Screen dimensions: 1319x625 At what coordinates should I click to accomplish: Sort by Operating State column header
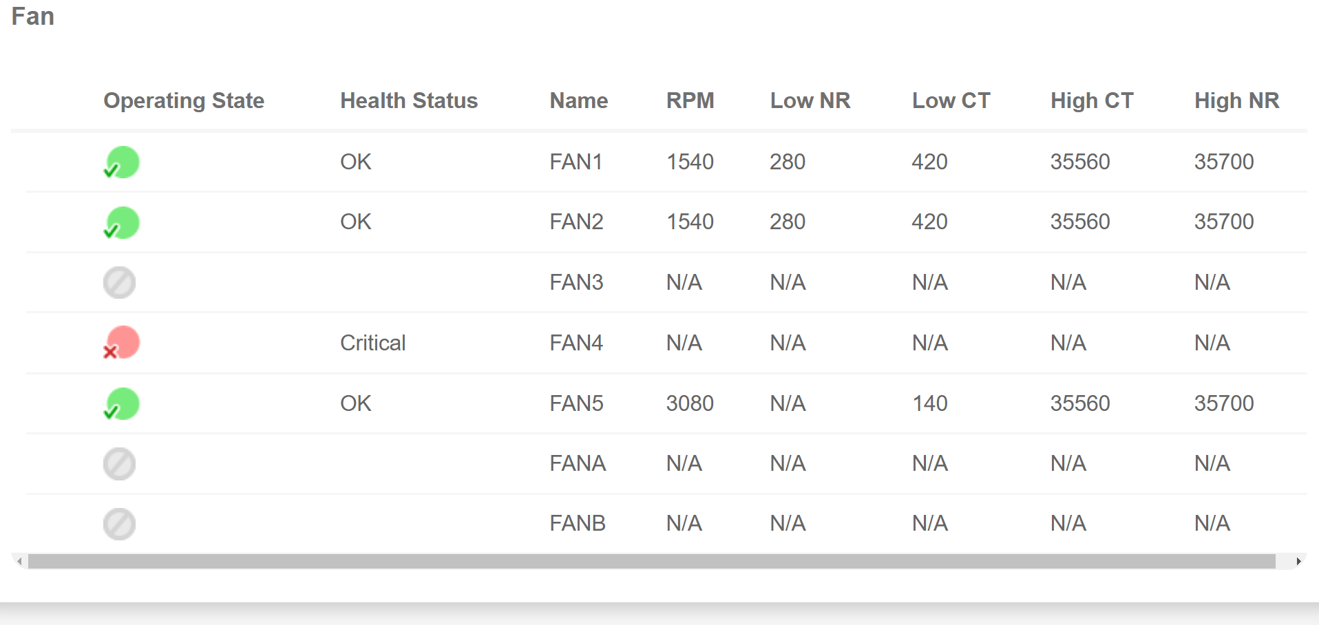tap(184, 100)
